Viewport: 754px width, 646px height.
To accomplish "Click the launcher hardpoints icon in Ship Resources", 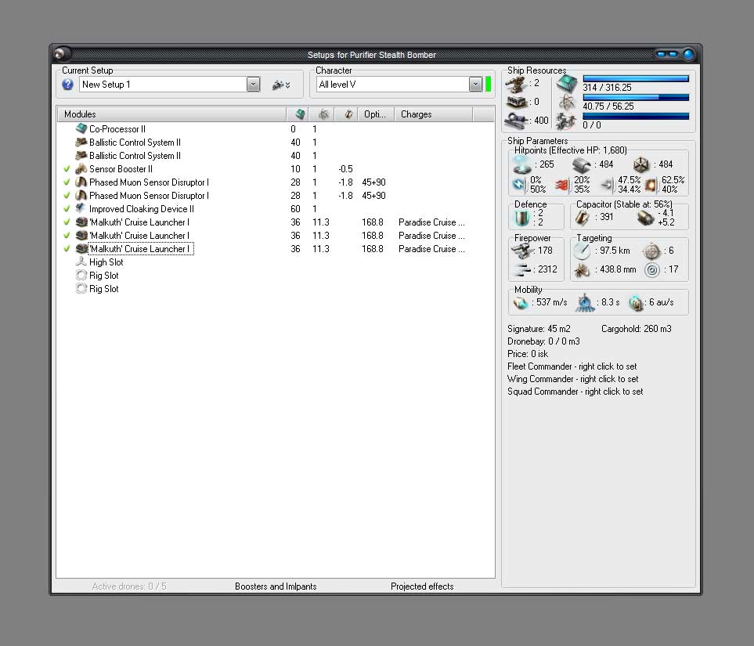I will 516,85.
